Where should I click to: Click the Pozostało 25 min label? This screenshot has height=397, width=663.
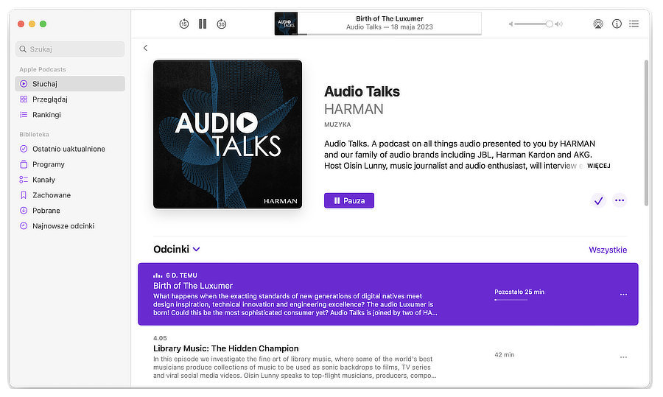519,292
